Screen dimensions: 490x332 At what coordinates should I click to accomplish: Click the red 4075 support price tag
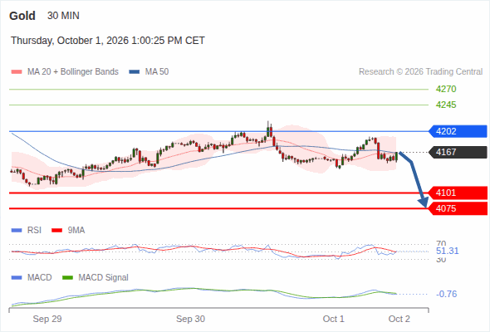(x=457, y=208)
